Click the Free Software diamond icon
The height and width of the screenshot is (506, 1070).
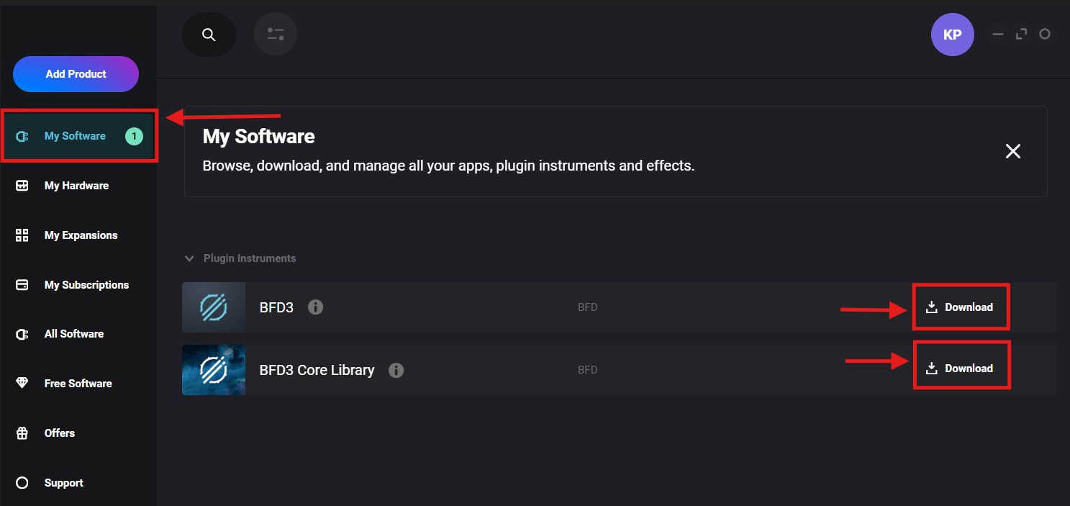pos(22,384)
